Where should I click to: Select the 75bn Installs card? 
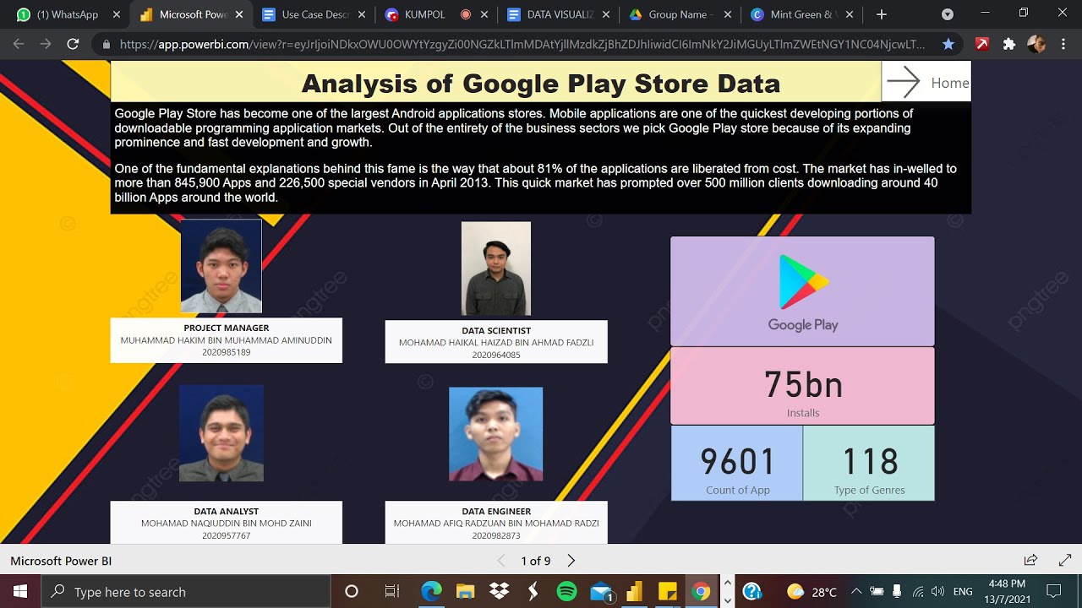coord(802,386)
